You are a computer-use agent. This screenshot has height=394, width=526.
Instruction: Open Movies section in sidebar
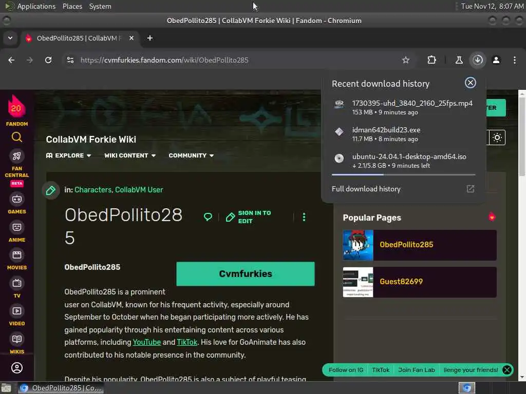pos(17,260)
